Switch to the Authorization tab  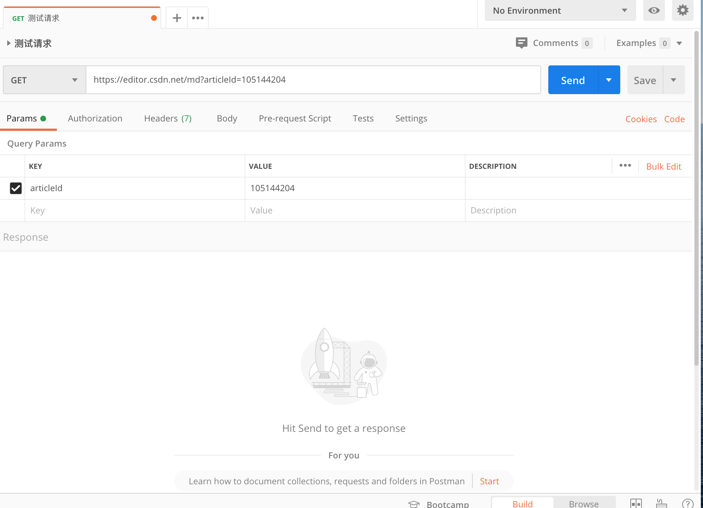[x=95, y=118]
